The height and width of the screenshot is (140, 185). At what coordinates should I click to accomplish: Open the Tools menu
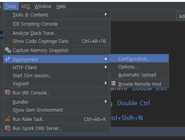click(11, 7)
